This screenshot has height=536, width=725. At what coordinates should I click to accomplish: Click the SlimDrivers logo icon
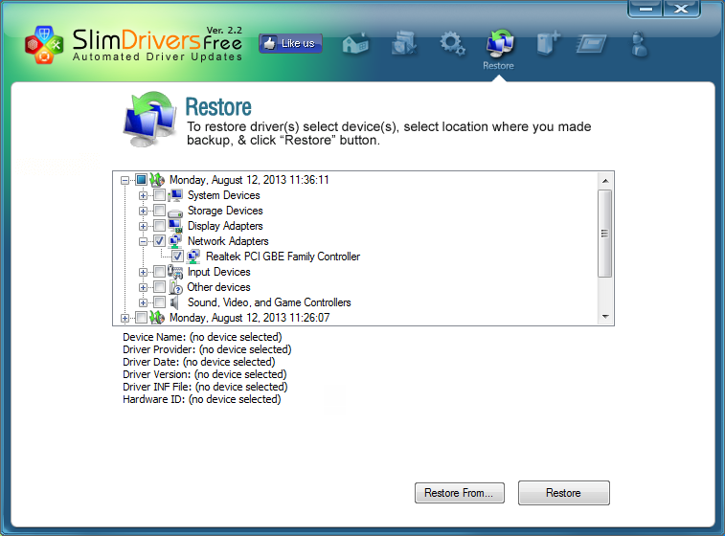click(44, 44)
